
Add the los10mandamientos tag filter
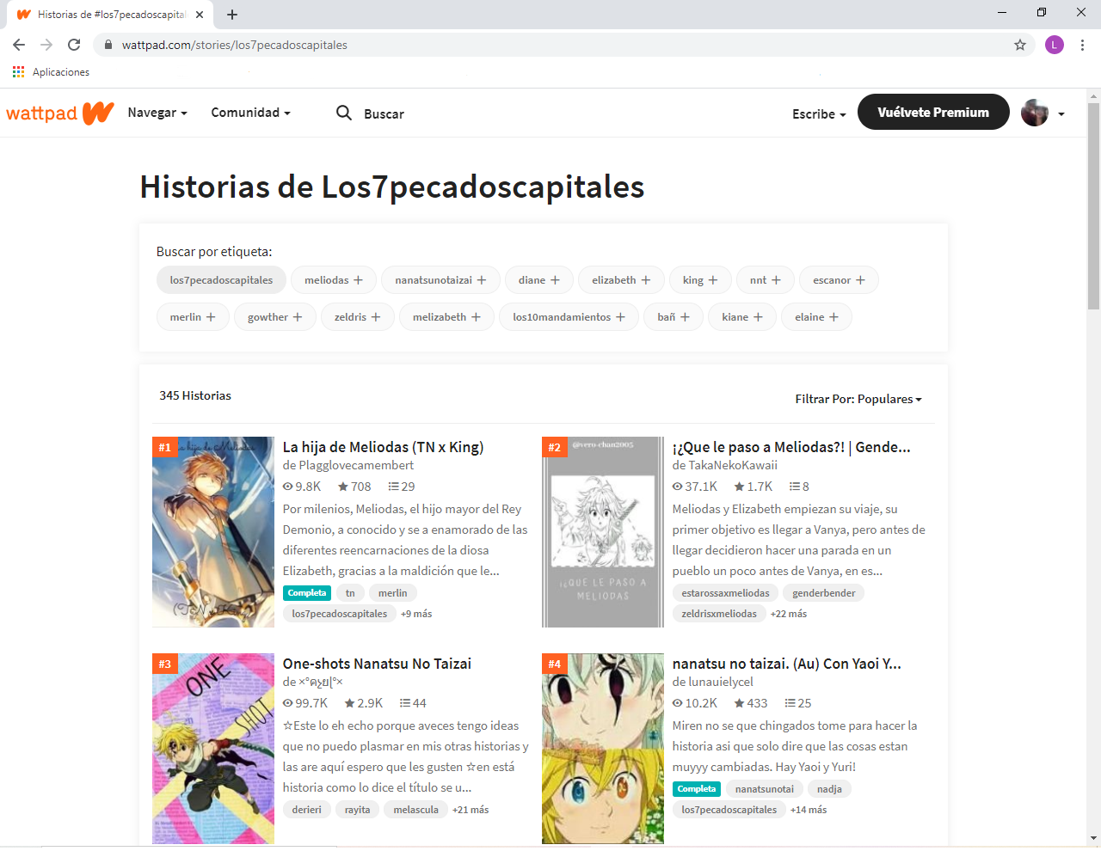point(569,317)
